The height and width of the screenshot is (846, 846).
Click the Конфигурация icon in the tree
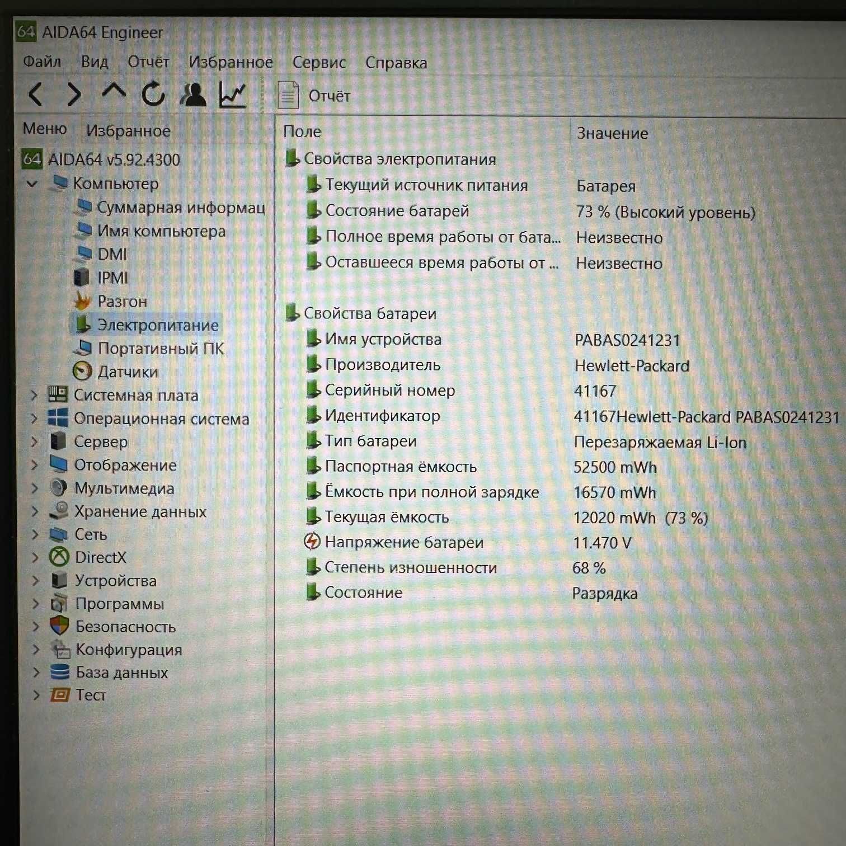point(60,649)
